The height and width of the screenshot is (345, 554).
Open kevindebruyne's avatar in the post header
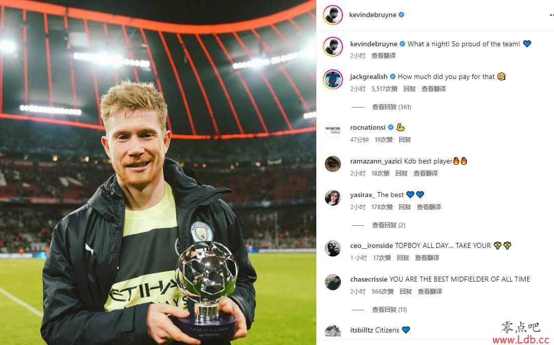[332, 15]
